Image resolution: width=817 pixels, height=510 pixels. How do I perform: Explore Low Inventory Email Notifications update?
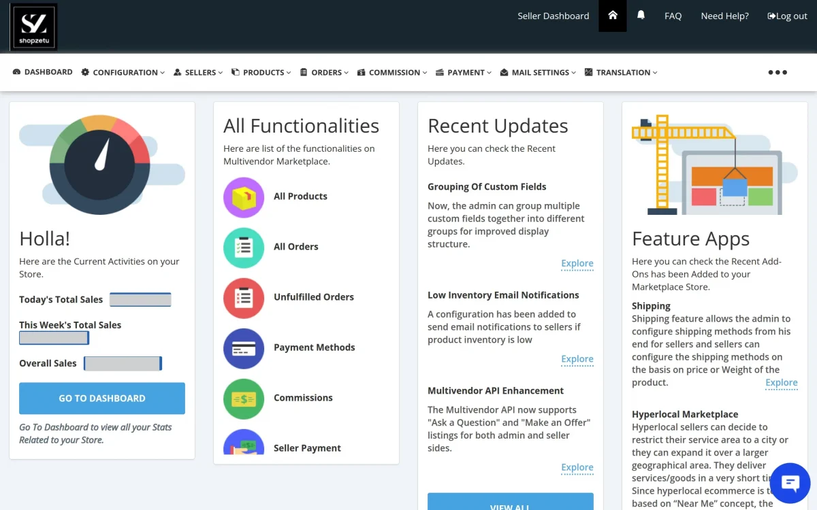(x=577, y=360)
